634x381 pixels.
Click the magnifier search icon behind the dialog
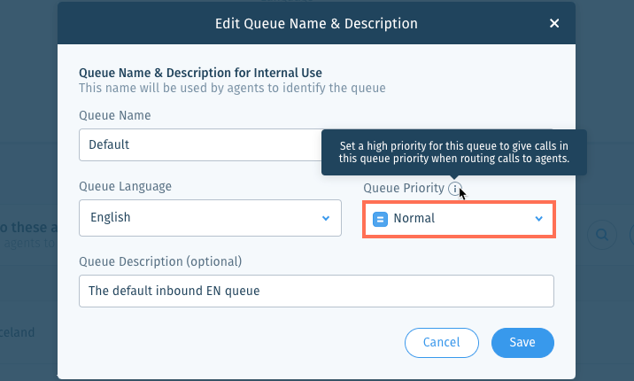point(601,235)
